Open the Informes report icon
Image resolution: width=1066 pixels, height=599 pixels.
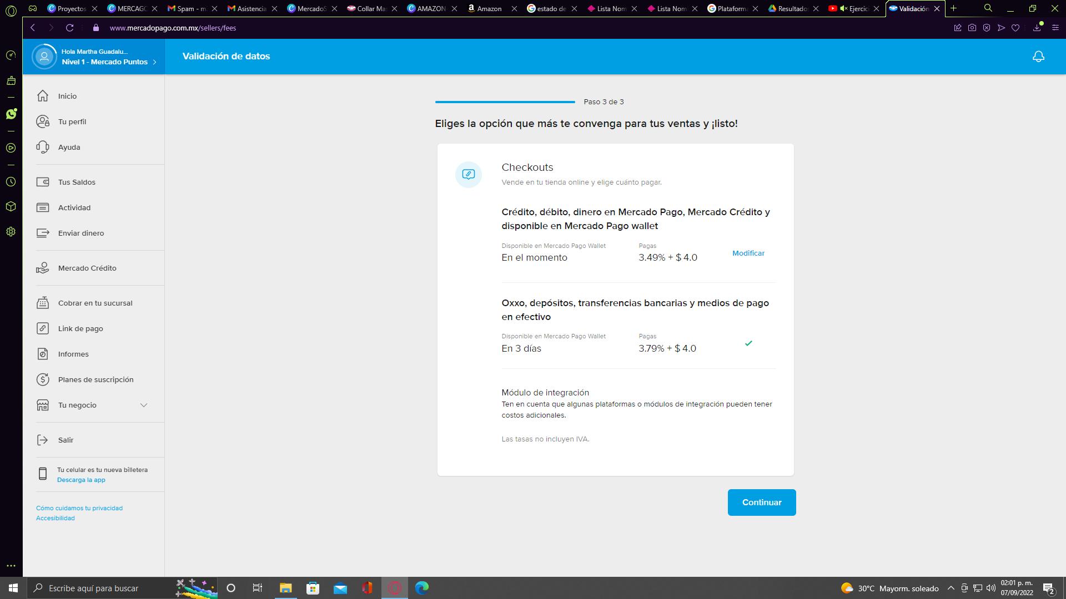(43, 354)
